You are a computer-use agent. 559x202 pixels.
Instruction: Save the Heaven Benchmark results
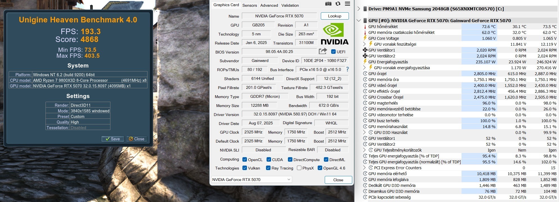pos(113,139)
